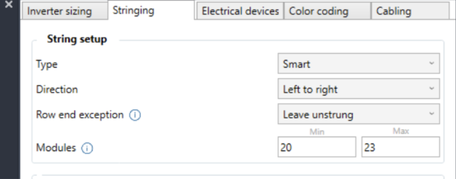Click the Type field label
Image resolution: width=456 pixels, height=179 pixels.
point(47,64)
